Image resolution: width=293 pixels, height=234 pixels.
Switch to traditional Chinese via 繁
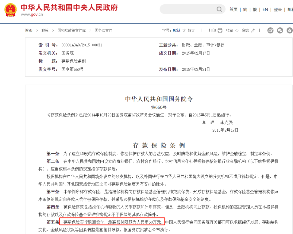point(254,9)
